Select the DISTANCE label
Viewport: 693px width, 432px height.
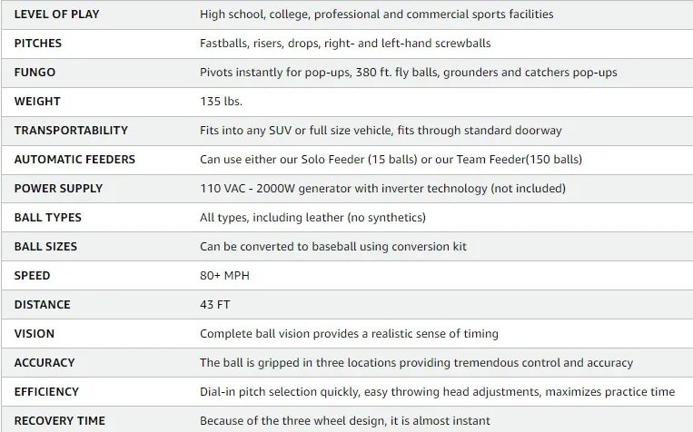(x=42, y=305)
